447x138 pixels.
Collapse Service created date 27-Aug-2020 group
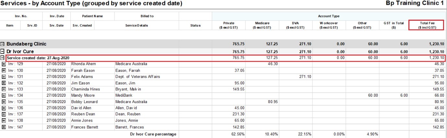coord(3,58)
